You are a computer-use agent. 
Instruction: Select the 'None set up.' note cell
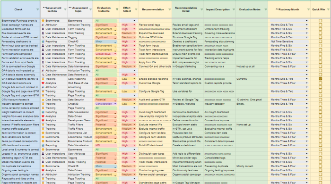point(252,125)
